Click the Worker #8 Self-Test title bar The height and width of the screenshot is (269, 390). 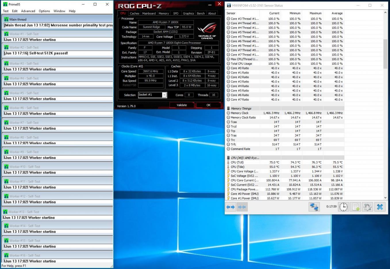57,137
